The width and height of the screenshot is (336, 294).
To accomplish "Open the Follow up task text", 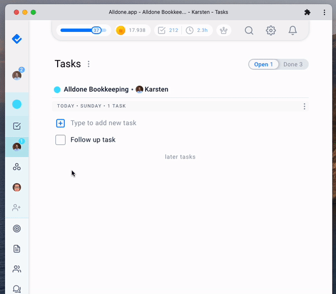I will [x=93, y=139].
